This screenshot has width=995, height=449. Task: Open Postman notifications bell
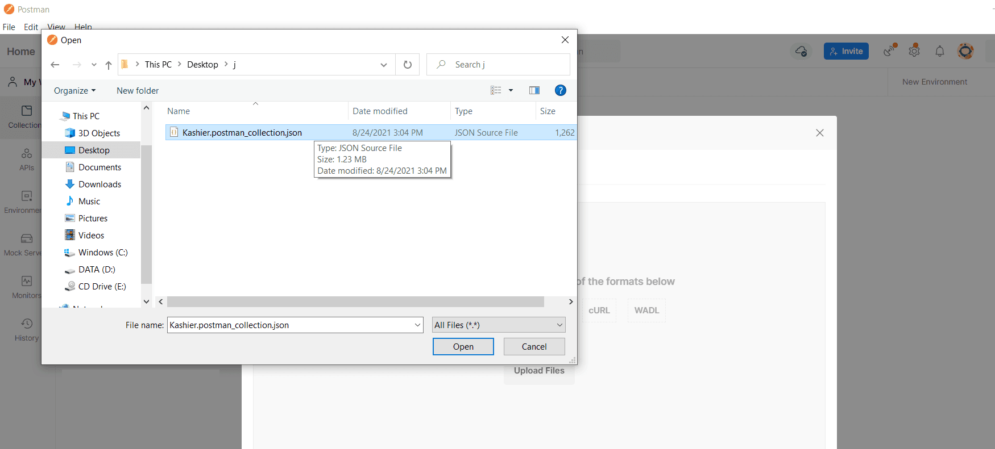(x=940, y=51)
